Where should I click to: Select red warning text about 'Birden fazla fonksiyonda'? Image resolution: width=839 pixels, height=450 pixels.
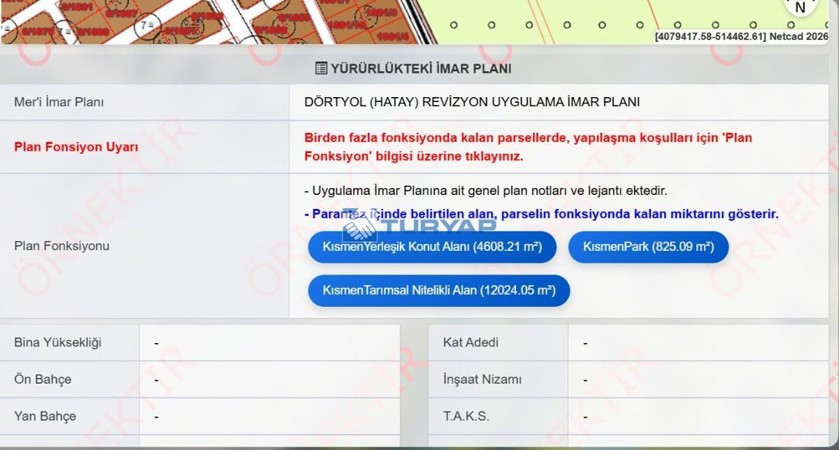528,147
